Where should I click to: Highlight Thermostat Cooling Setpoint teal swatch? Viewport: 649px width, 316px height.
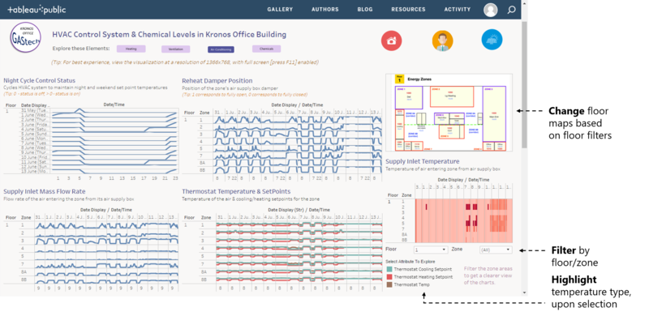pos(389,270)
